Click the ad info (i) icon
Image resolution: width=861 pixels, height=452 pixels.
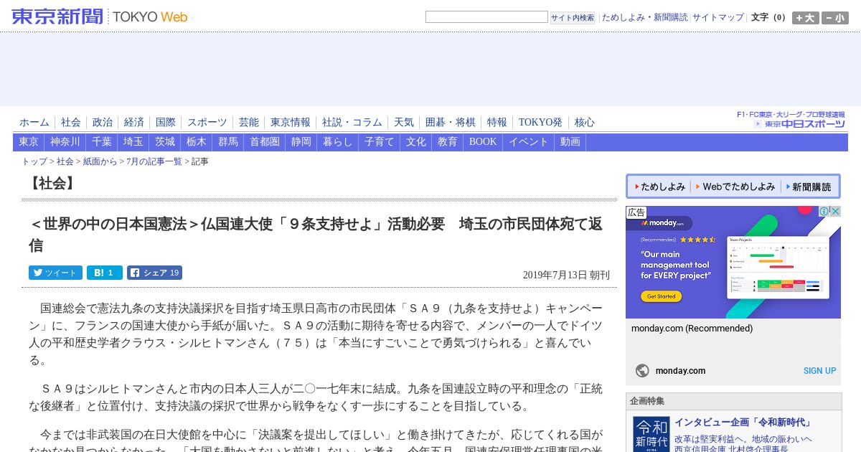click(x=824, y=212)
